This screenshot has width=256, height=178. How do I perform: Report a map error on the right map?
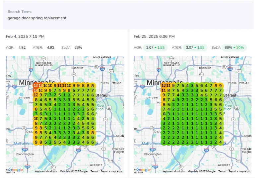point(239,171)
